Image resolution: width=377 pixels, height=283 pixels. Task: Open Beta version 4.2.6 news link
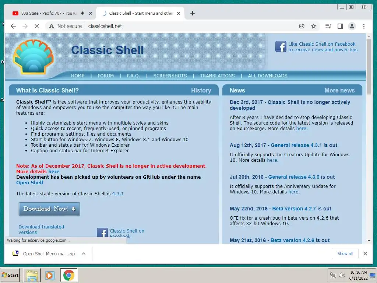[292, 240]
